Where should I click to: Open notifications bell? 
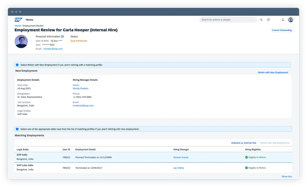(x=283, y=20)
